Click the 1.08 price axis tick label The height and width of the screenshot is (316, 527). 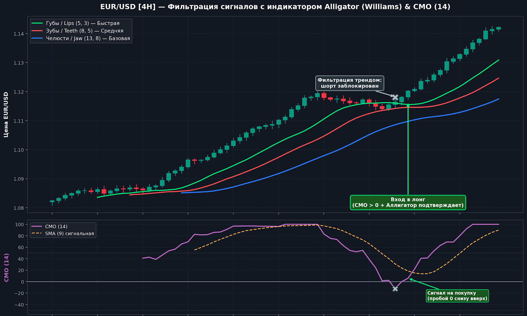tap(18, 208)
